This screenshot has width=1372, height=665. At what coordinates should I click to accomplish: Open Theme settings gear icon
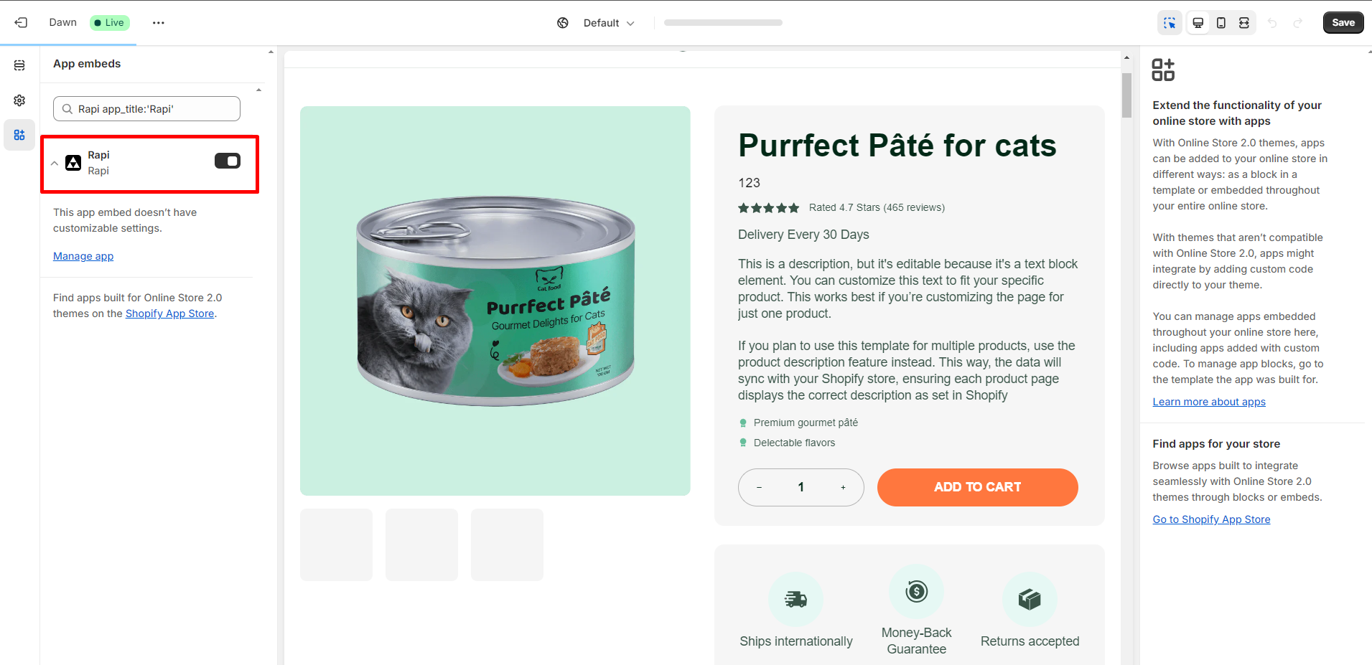coord(19,100)
